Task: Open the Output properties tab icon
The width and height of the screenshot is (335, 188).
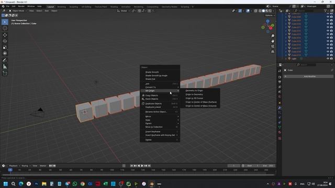Action: coord(280,82)
